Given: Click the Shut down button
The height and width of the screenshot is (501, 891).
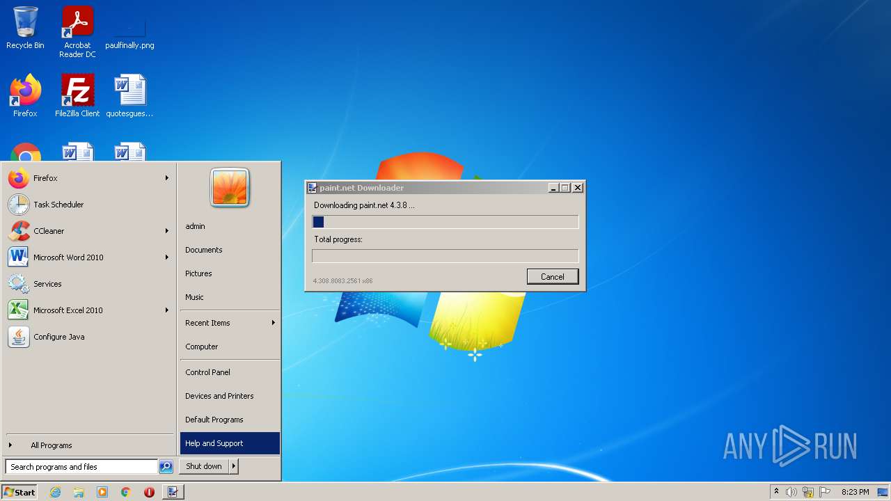Looking at the screenshot, I should [x=204, y=466].
